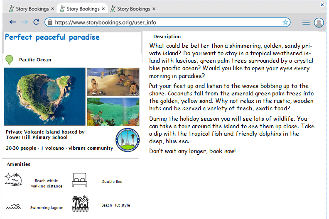
Task: Click the 'Double Bed' label
Action: point(112,182)
